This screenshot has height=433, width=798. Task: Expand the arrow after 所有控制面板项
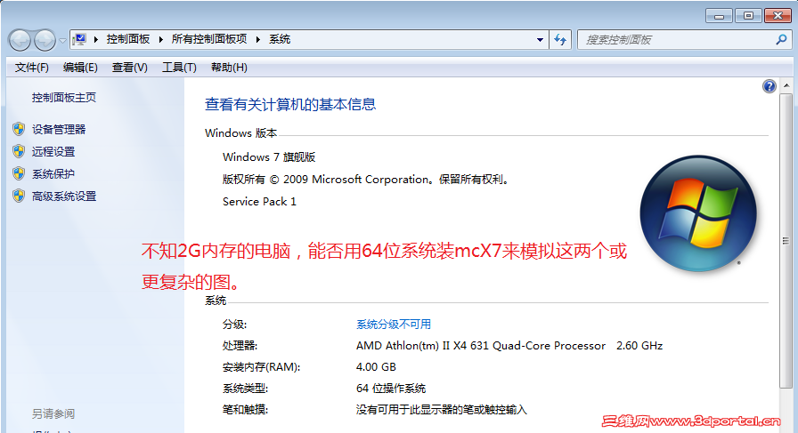coord(258,39)
